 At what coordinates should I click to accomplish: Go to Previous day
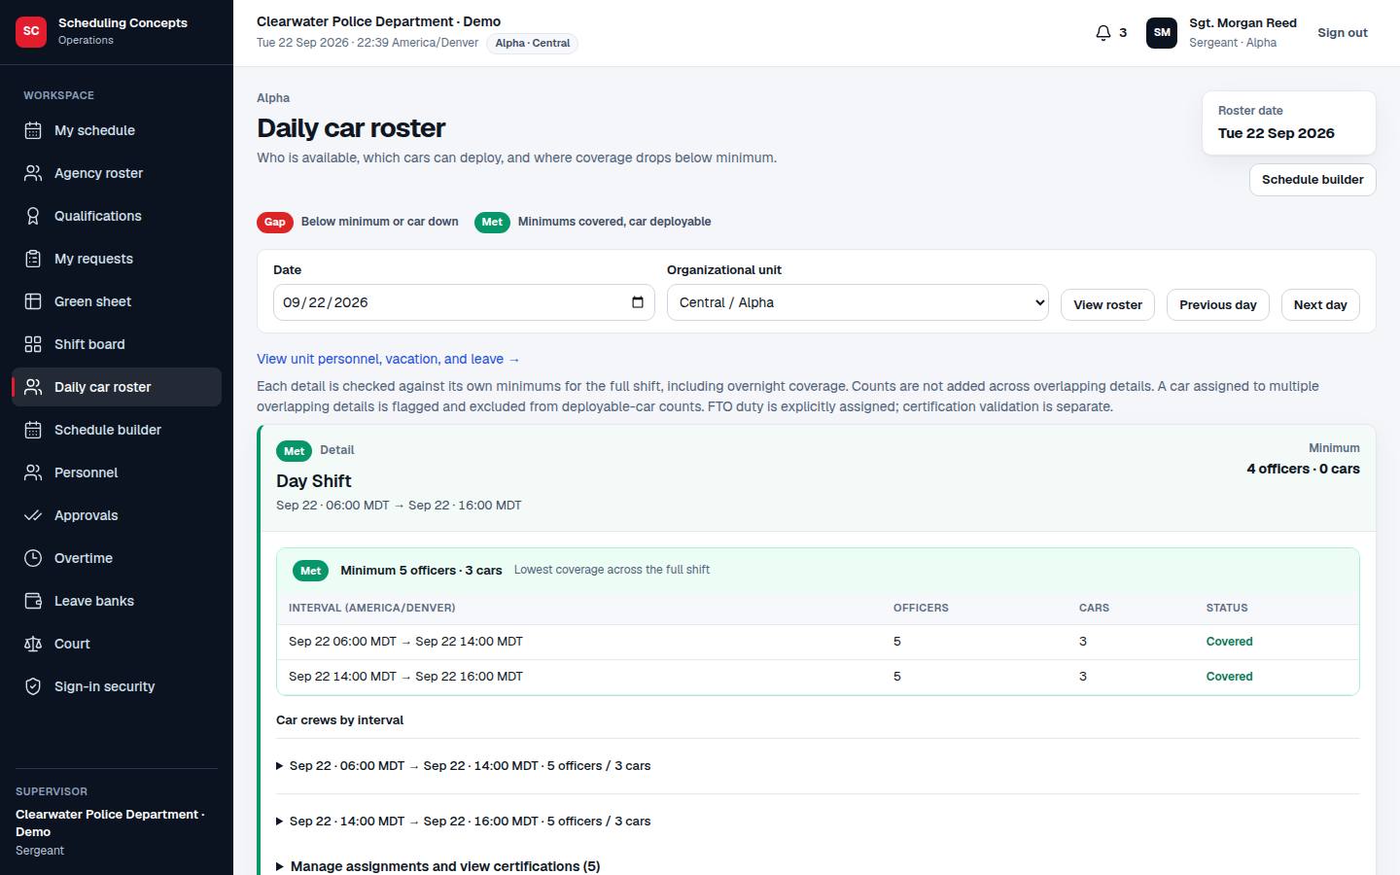click(1217, 304)
